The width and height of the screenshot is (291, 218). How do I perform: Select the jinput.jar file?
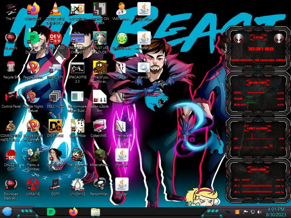(122, 155)
